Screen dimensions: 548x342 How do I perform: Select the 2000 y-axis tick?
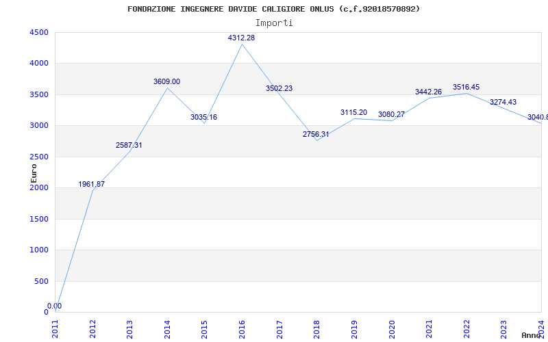click(39, 187)
